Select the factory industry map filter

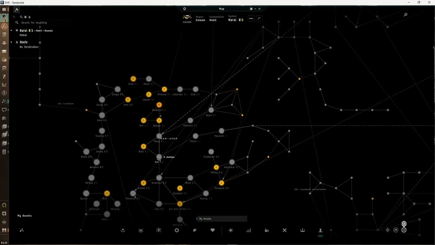267,230
